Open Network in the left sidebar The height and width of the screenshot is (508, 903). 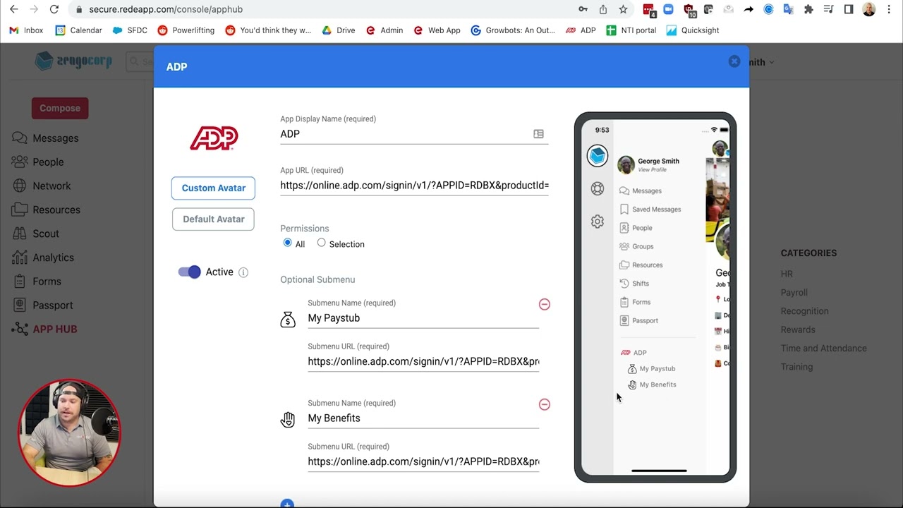click(42, 186)
